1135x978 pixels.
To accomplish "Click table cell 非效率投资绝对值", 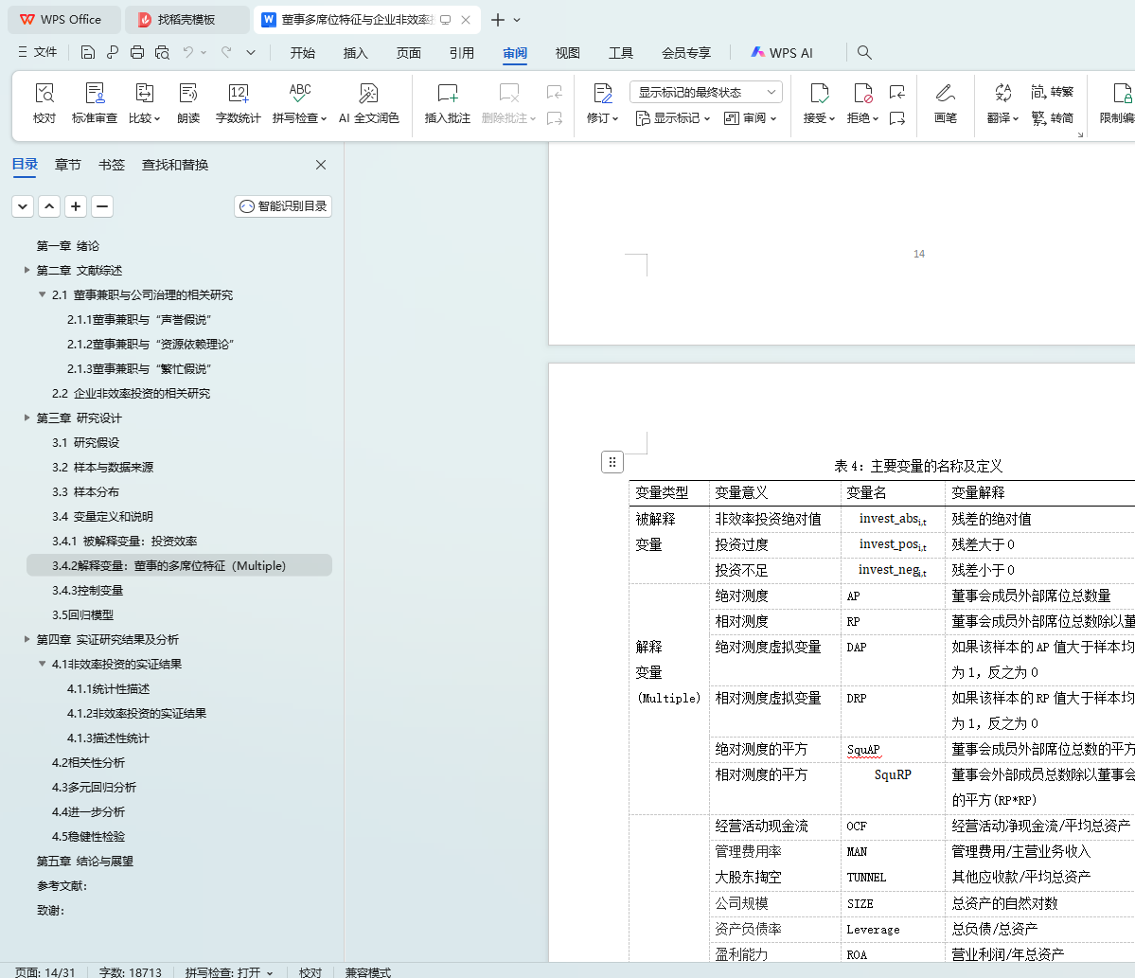I will coord(768,519).
